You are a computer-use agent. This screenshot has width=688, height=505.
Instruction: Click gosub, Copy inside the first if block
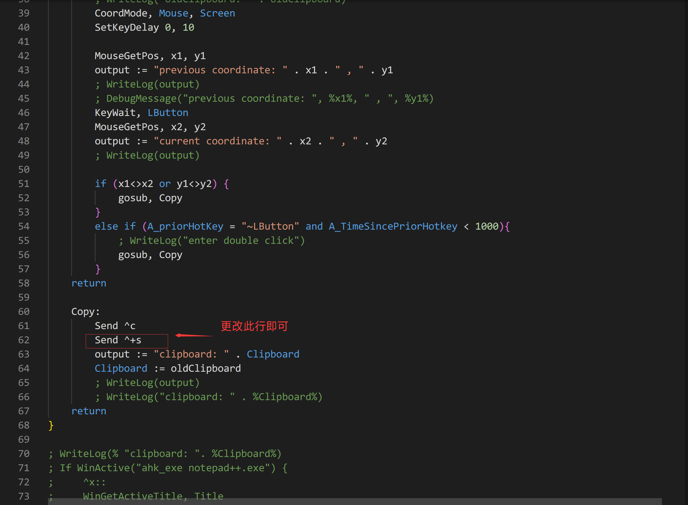(x=150, y=198)
